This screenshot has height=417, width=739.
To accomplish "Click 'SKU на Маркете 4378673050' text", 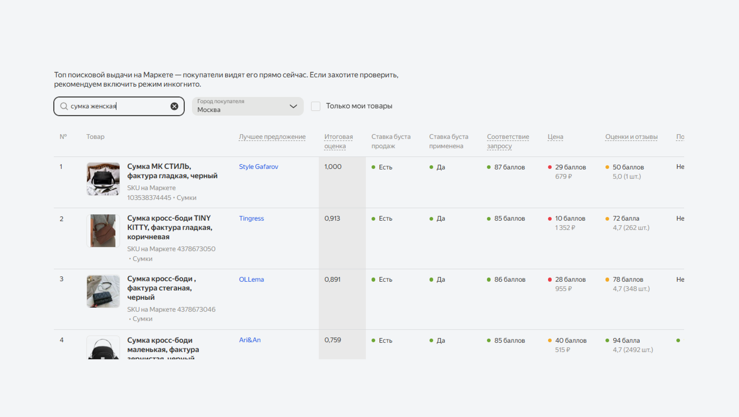I will [171, 249].
